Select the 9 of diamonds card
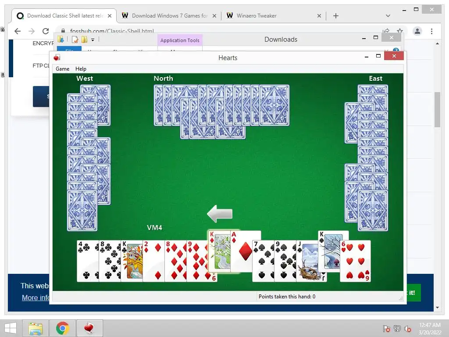The width and height of the screenshot is (449, 337). point(198,261)
